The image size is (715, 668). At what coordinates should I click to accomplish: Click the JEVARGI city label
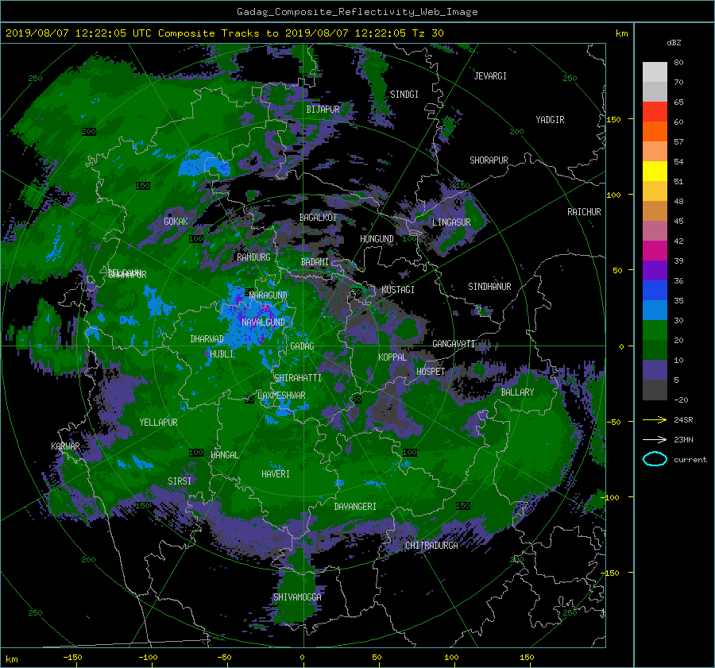coord(490,76)
